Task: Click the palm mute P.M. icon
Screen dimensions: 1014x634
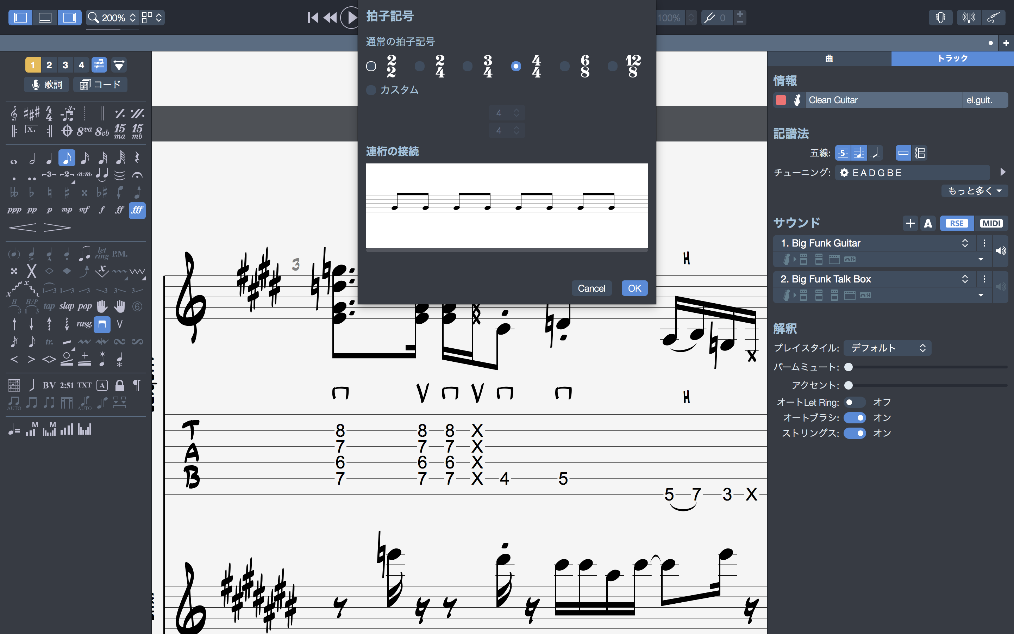Action: coord(119,254)
